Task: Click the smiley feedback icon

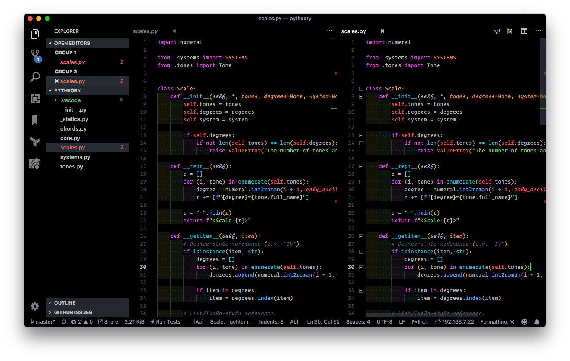Action: 524,322
